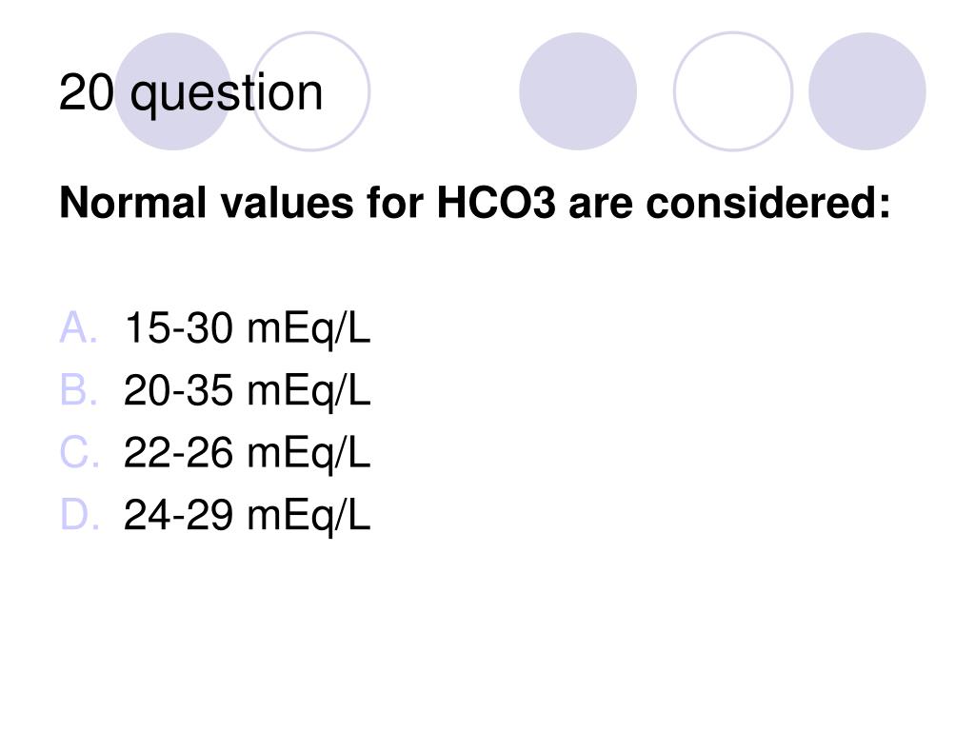Click the filled circle left of the right-hand outlined circle
This screenshot has width=975, height=731.
[578, 91]
